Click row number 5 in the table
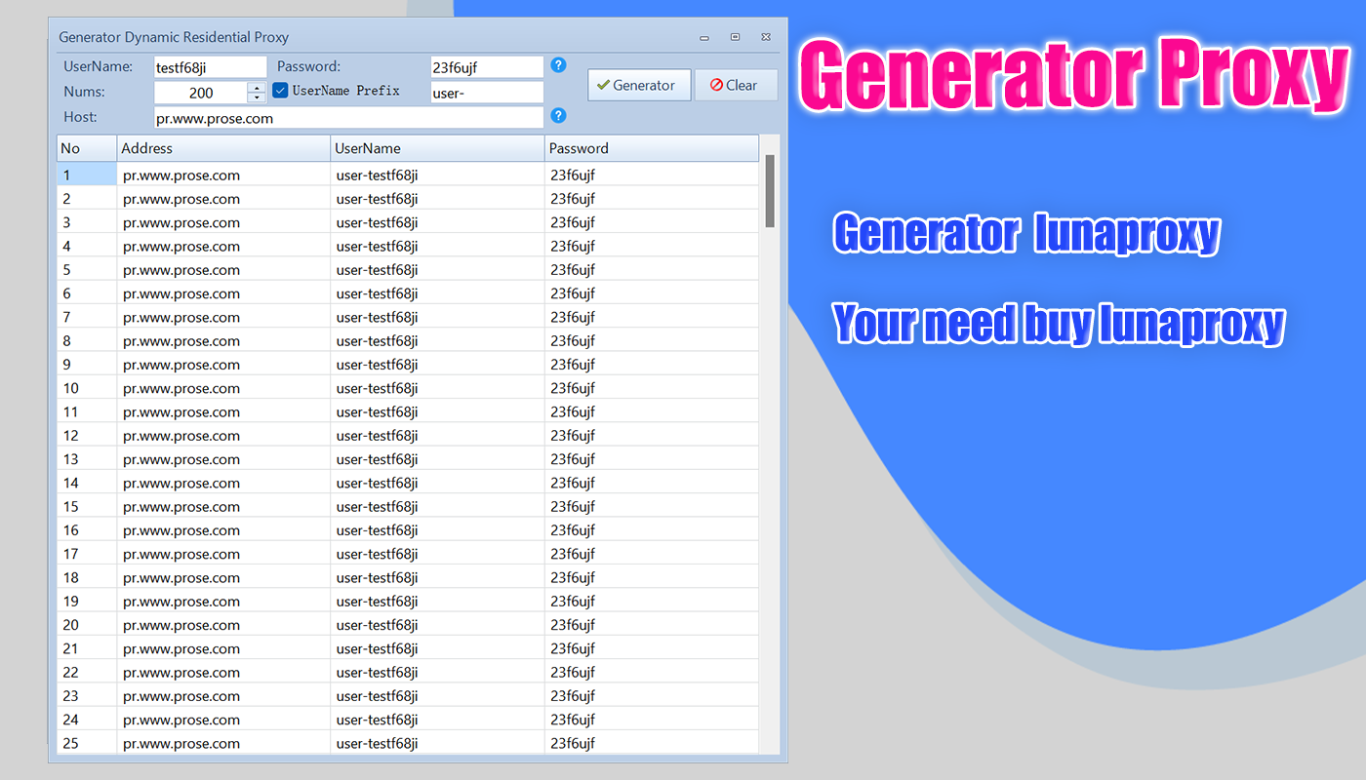This screenshot has height=780, width=1366. 87,270
